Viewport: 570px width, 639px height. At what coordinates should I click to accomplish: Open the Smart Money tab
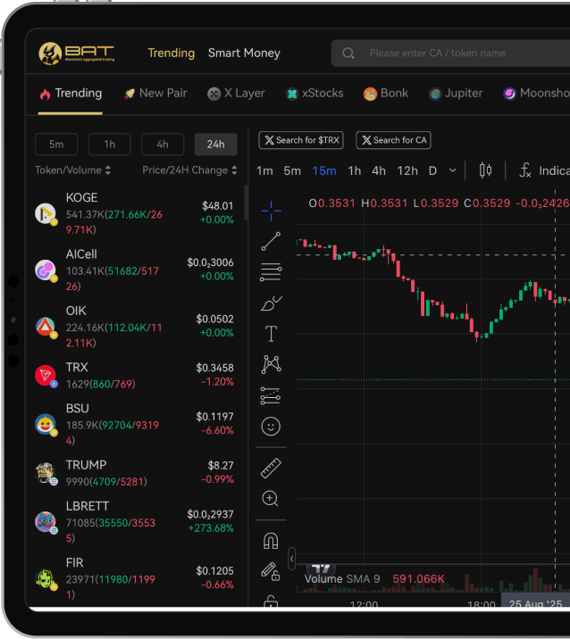(x=244, y=54)
